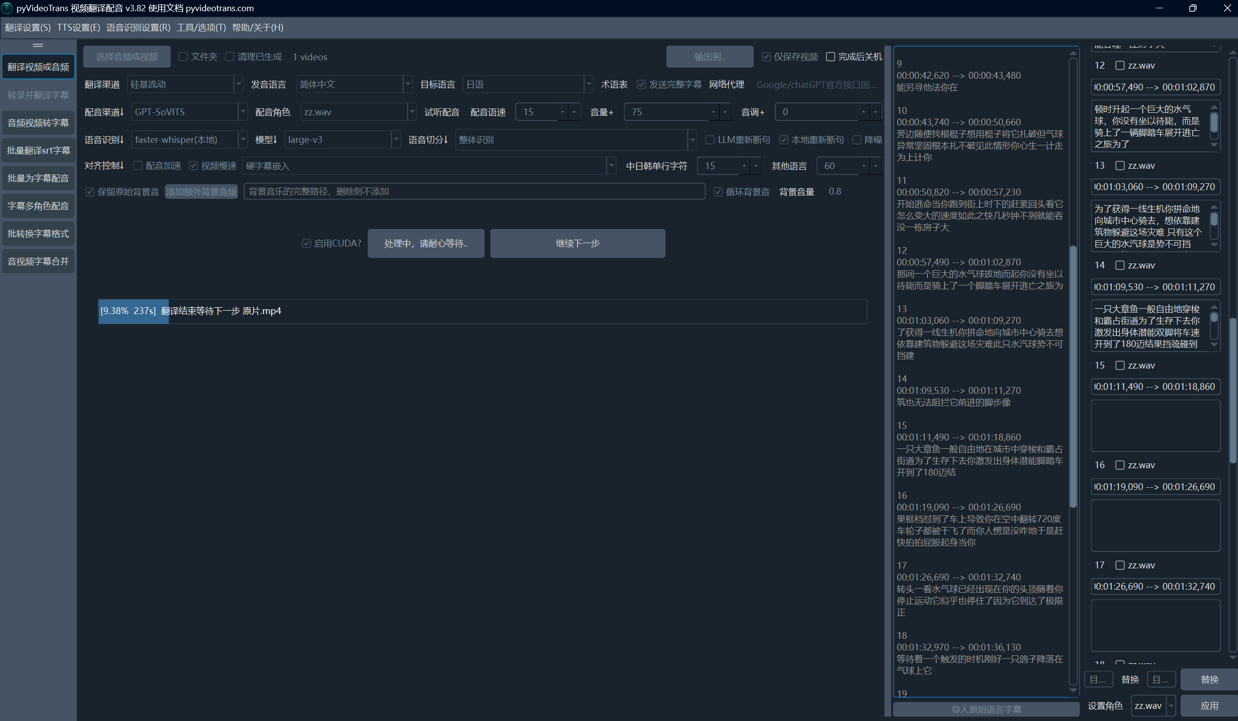The height and width of the screenshot is (721, 1238).
Task: Click the 继续下一步 button
Action: (577, 244)
